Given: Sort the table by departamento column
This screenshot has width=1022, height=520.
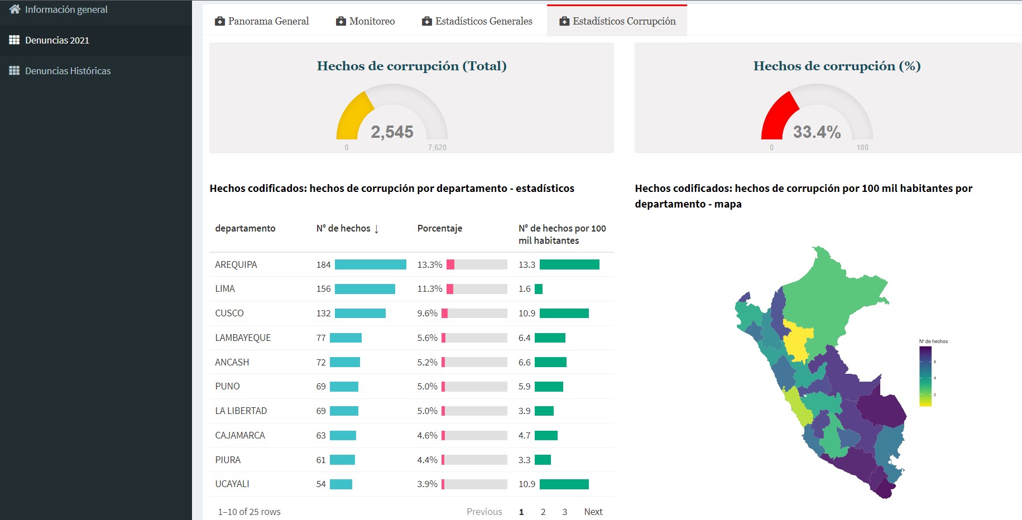Looking at the screenshot, I should 245,228.
